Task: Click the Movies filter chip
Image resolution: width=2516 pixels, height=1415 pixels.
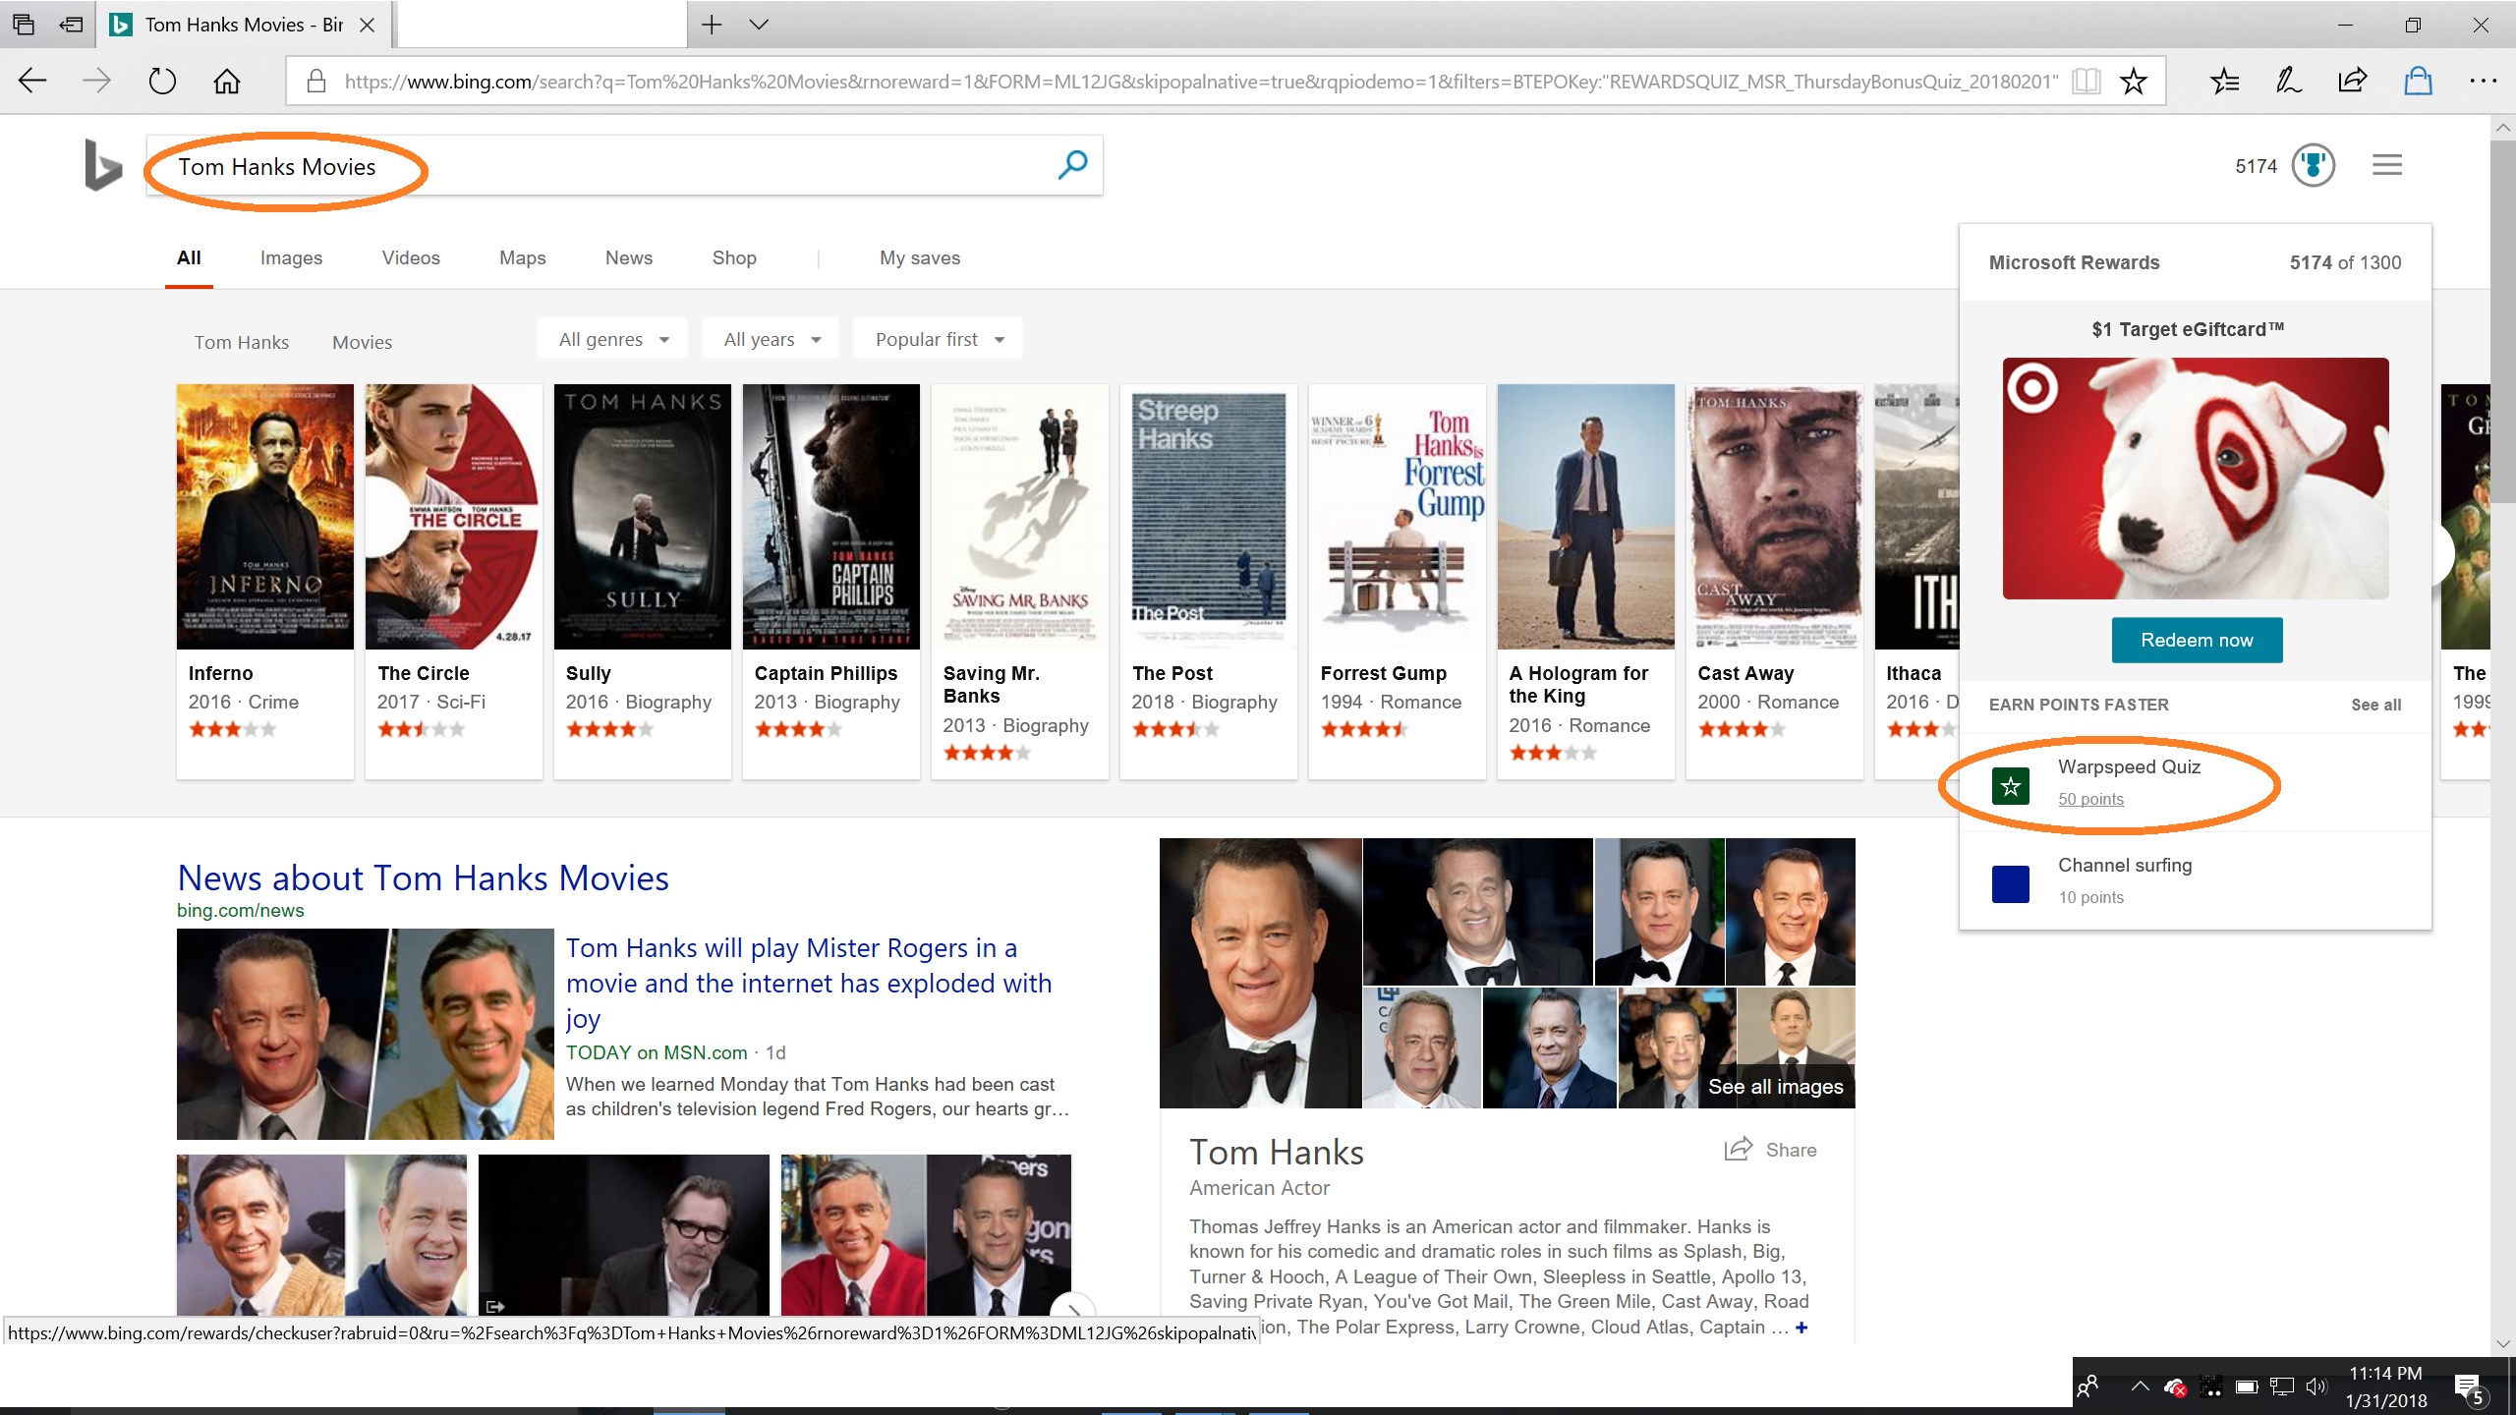Action: pos(362,342)
